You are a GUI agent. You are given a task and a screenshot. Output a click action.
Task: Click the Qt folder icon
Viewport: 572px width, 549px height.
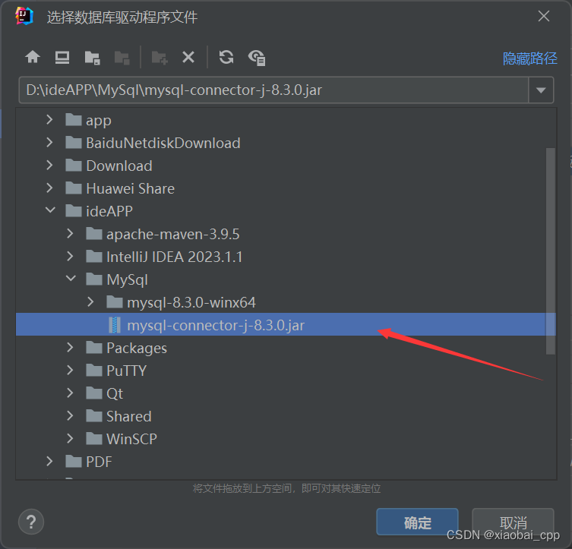tap(93, 393)
